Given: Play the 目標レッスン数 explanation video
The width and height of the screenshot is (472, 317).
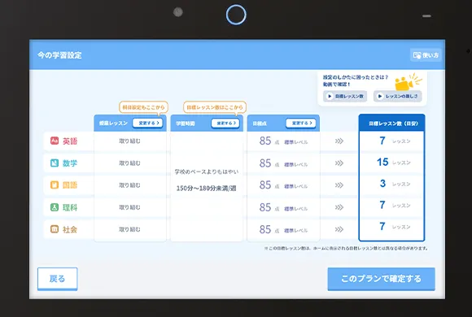Looking at the screenshot, I should click(345, 96).
